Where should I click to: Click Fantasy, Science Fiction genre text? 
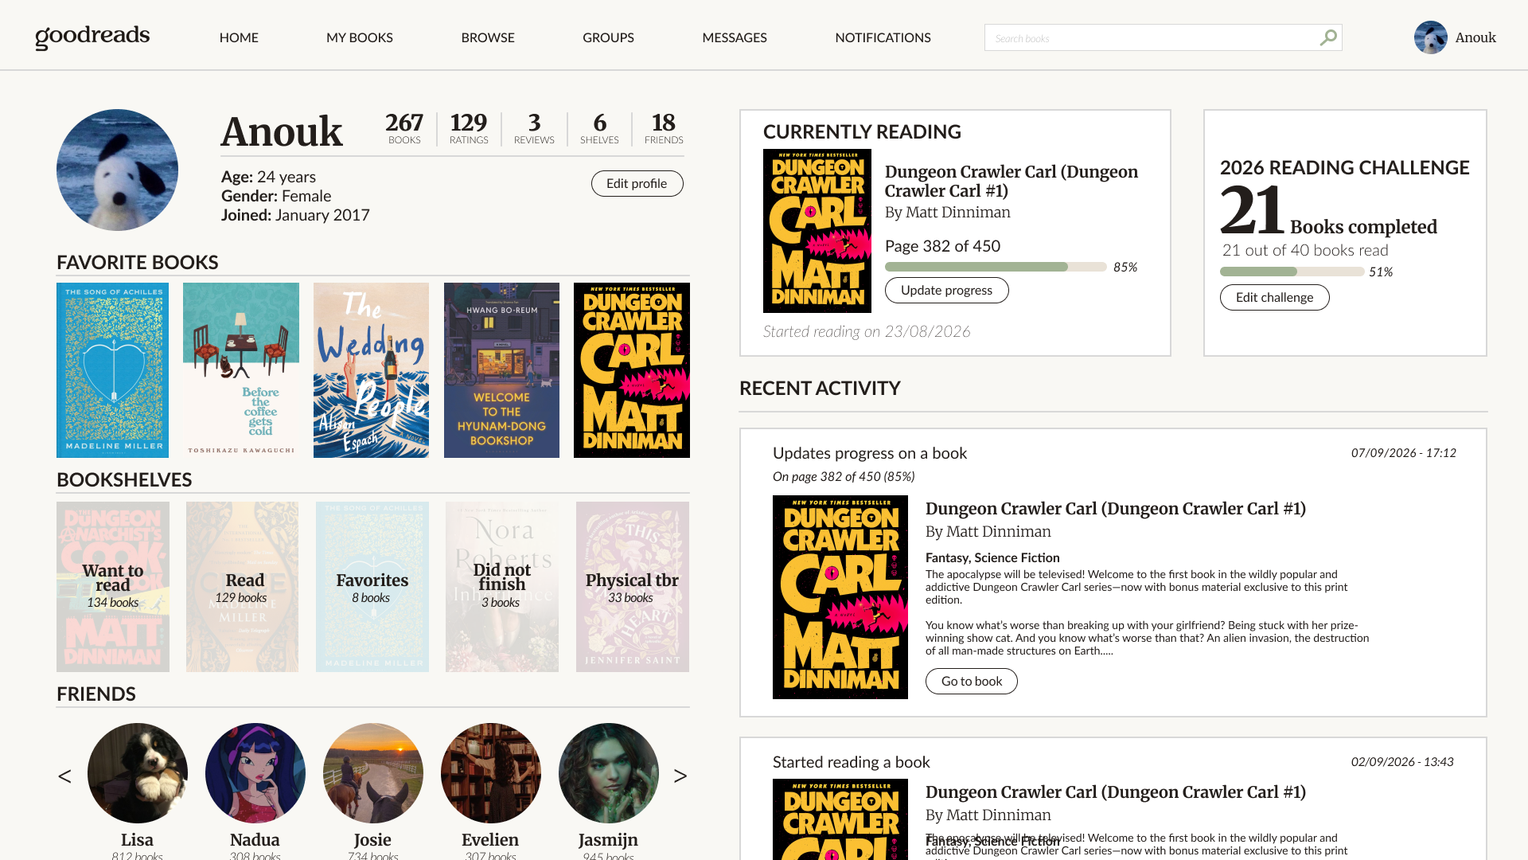click(992, 558)
